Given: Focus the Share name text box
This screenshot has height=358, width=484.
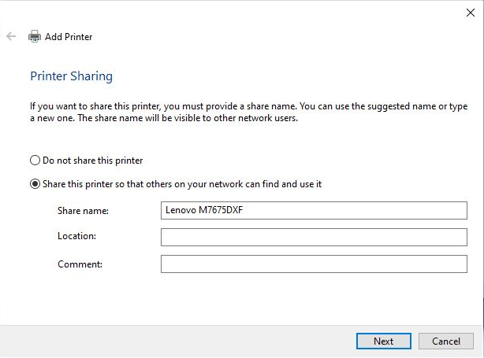Looking at the screenshot, I should pos(314,210).
